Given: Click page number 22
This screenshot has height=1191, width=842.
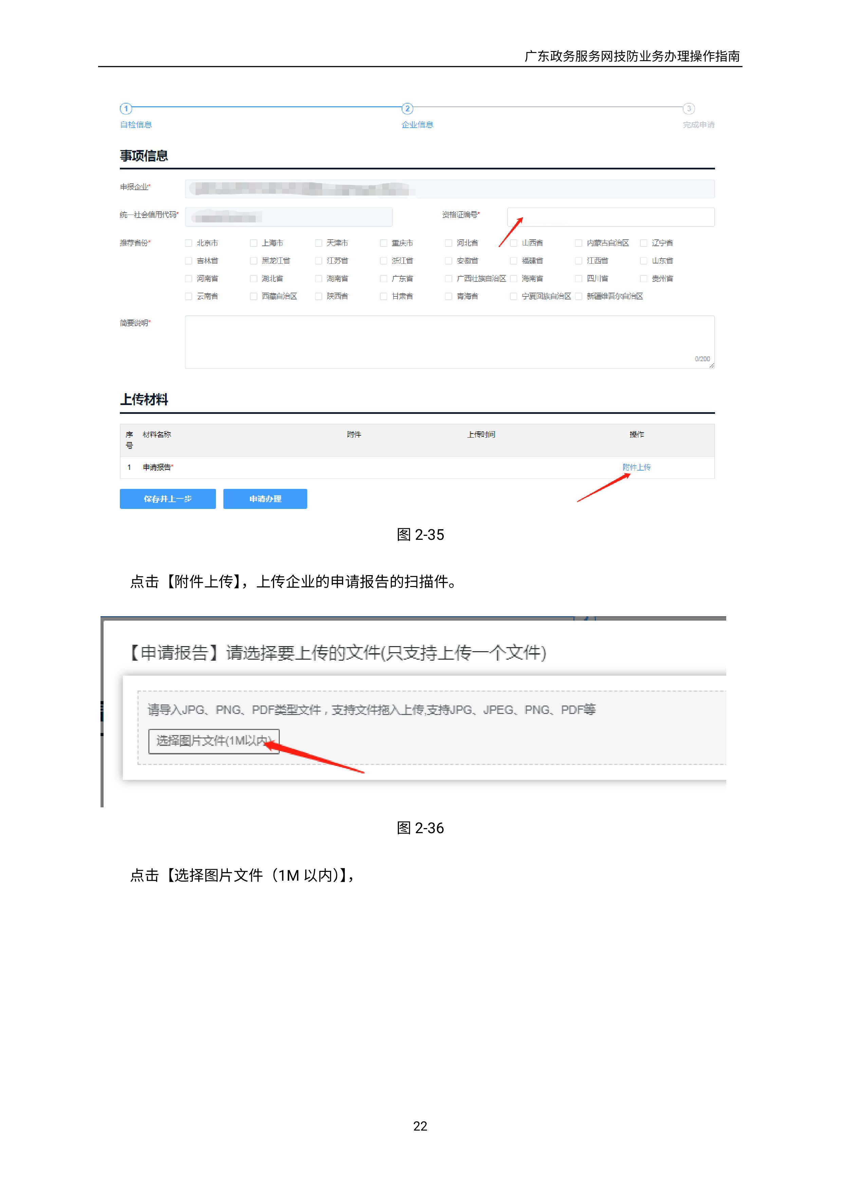Looking at the screenshot, I should pyautogui.click(x=420, y=1126).
